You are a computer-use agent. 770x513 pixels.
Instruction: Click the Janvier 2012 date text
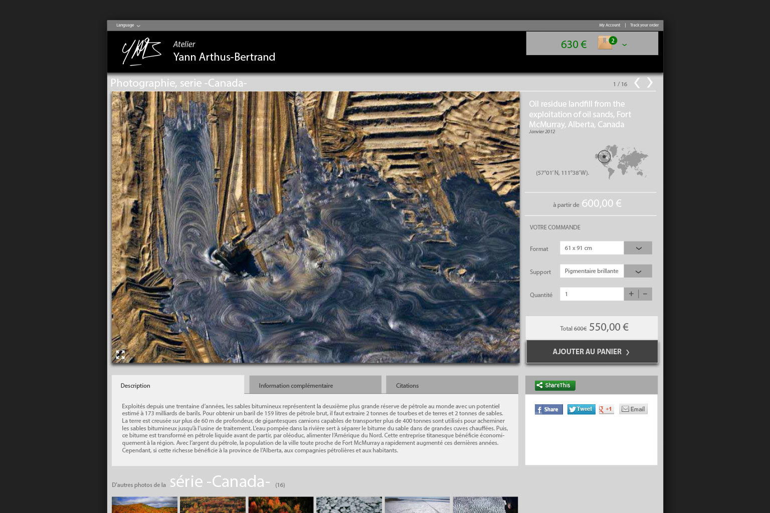click(x=542, y=132)
